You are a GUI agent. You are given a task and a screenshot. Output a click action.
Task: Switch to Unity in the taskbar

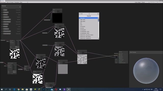click(69, 89)
